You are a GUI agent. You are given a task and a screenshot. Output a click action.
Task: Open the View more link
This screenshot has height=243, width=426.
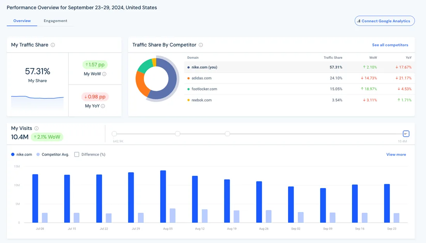tap(396, 154)
